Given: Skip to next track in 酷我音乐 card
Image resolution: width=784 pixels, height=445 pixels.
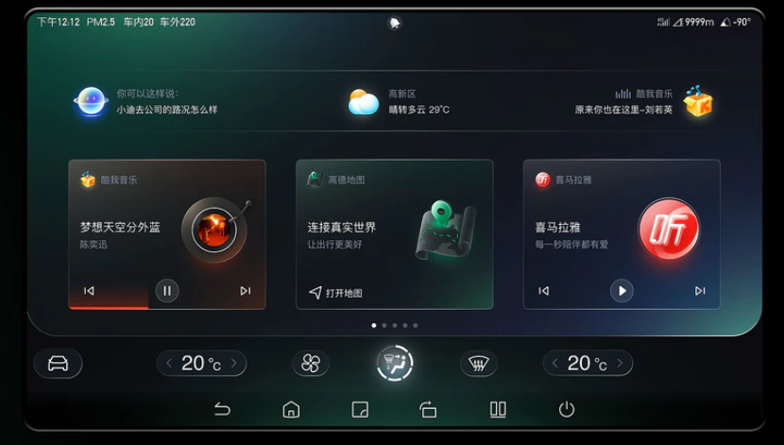Looking at the screenshot, I should [245, 290].
